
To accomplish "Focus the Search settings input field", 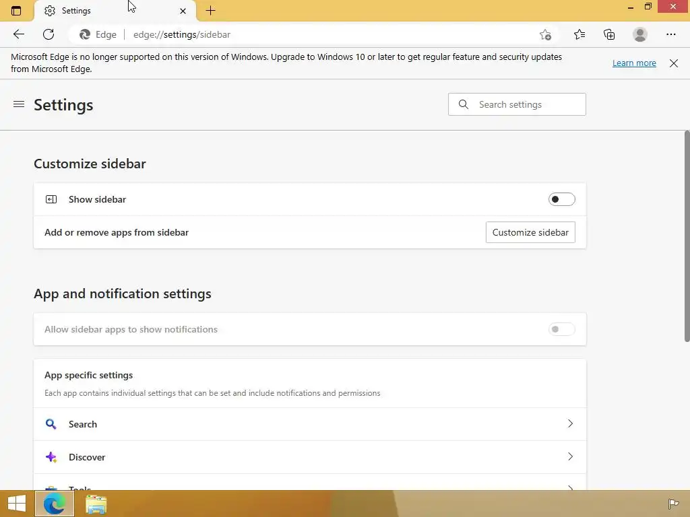I will (x=517, y=104).
